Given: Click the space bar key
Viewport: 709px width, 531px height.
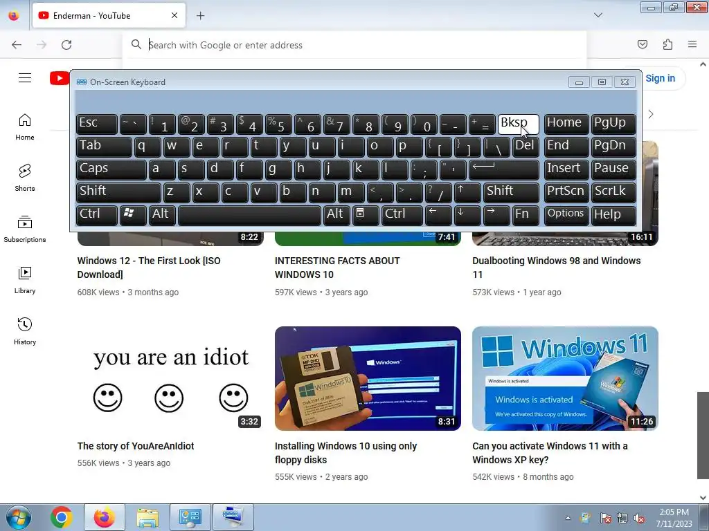Looking at the screenshot, I should [249, 216].
